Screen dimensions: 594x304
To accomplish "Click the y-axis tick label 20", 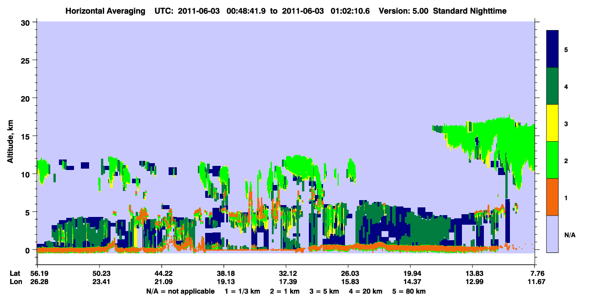I will pyautogui.click(x=27, y=98).
